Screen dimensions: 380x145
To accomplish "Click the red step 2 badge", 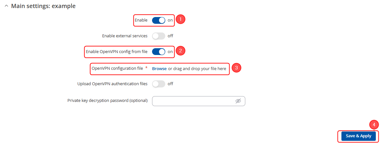I will click(180, 50).
